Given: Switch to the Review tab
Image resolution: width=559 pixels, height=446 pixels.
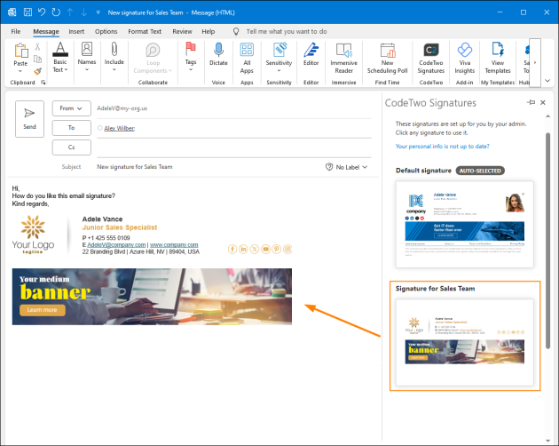Looking at the screenshot, I should point(182,31).
